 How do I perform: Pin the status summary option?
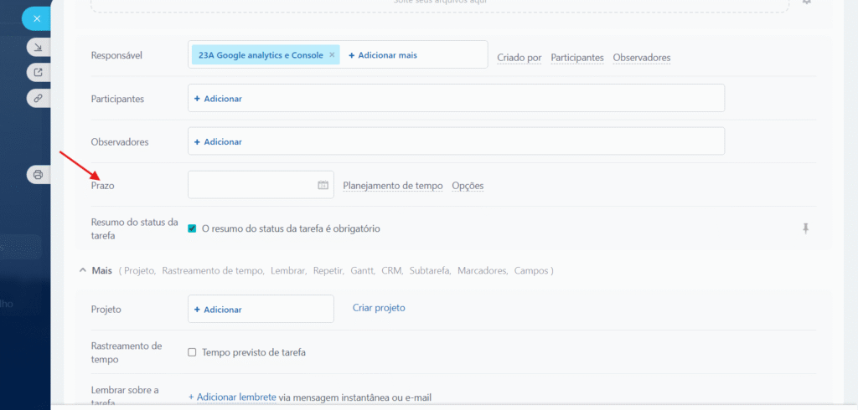(x=805, y=228)
